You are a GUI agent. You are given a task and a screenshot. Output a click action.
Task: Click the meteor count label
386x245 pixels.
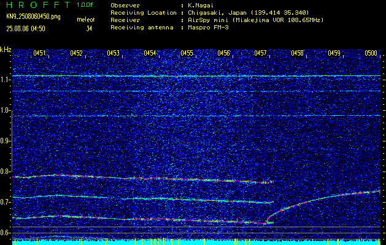pos(86,20)
